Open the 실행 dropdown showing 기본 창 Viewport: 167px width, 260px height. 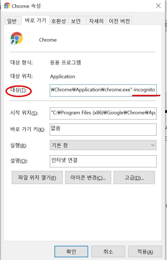click(x=103, y=145)
